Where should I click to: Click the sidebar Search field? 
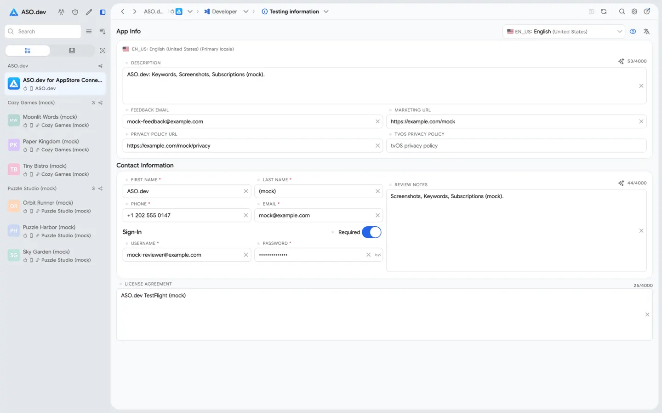tap(43, 31)
